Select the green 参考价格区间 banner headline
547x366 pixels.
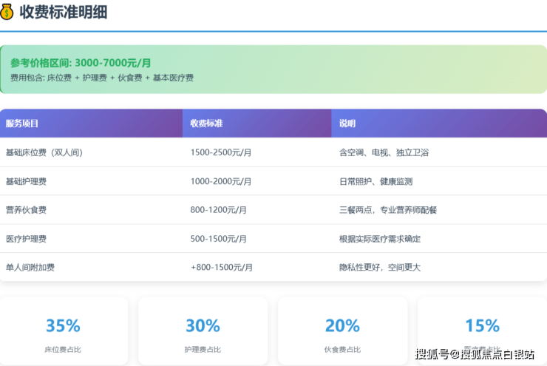click(81, 63)
